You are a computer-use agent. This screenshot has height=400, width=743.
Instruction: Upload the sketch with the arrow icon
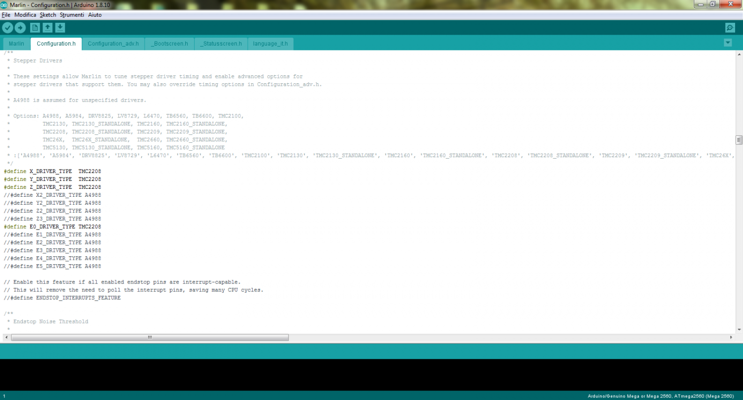pyautogui.click(x=20, y=28)
